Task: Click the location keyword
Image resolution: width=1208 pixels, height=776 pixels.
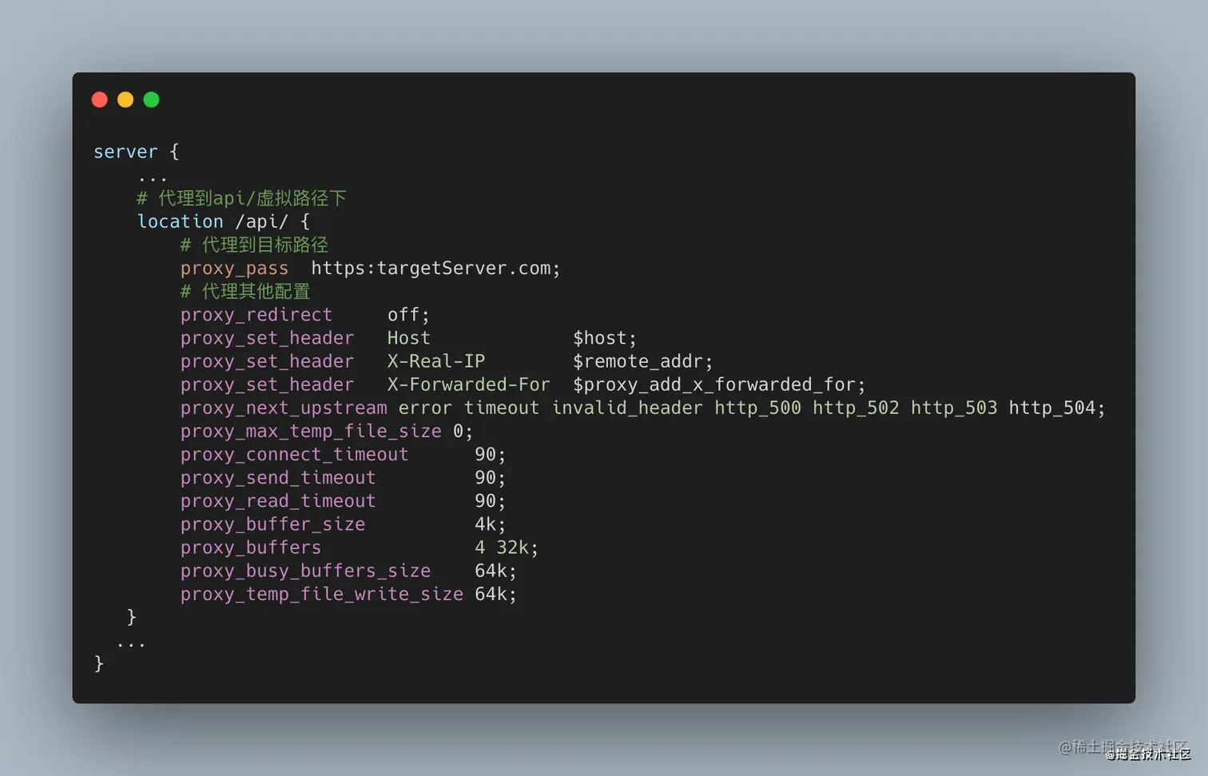Action: (x=180, y=221)
